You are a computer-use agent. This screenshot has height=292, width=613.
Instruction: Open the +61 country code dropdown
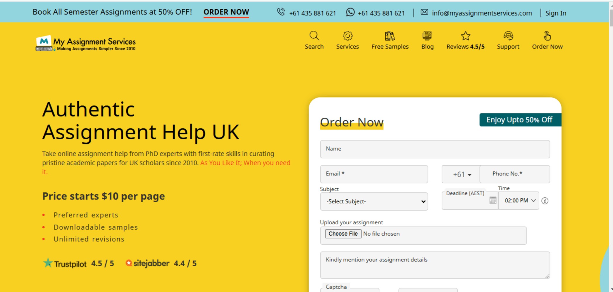(x=462, y=174)
